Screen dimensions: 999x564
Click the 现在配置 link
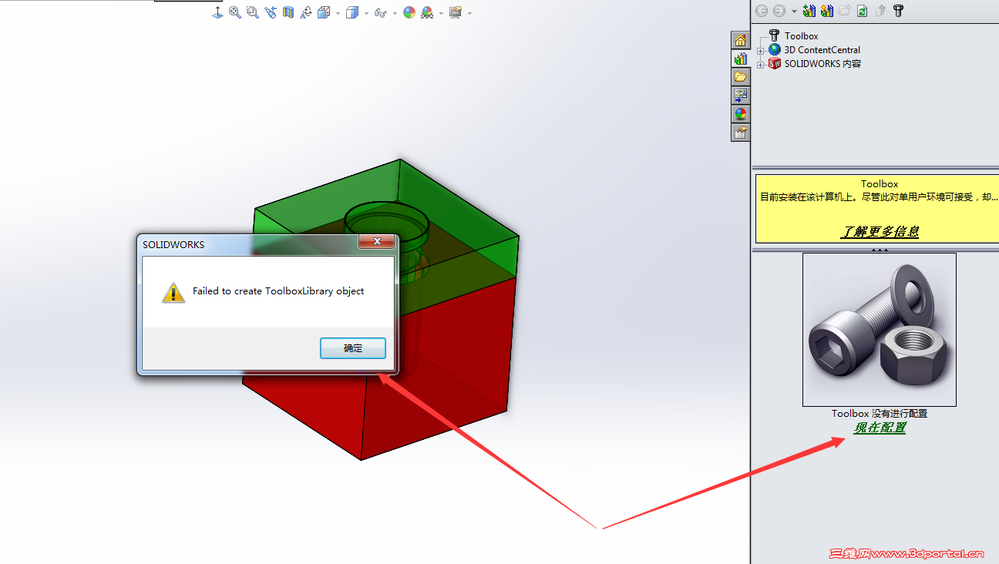(x=880, y=428)
